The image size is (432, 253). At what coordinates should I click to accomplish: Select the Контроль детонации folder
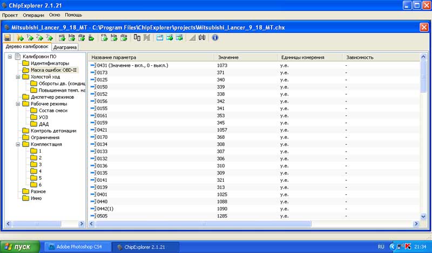tap(53, 131)
